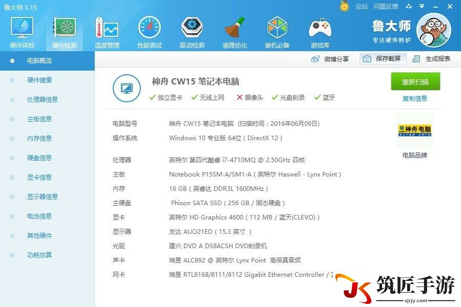This screenshot has height=307, width=461.
Task: Open the 论坛 forum link
Action: tap(362, 7)
